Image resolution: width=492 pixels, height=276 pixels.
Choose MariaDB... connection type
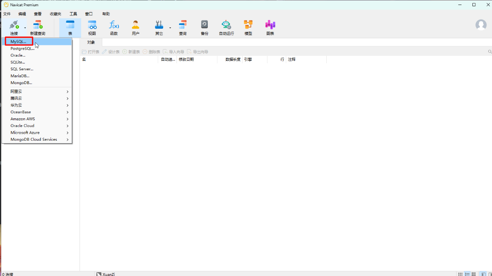[x=37, y=76]
